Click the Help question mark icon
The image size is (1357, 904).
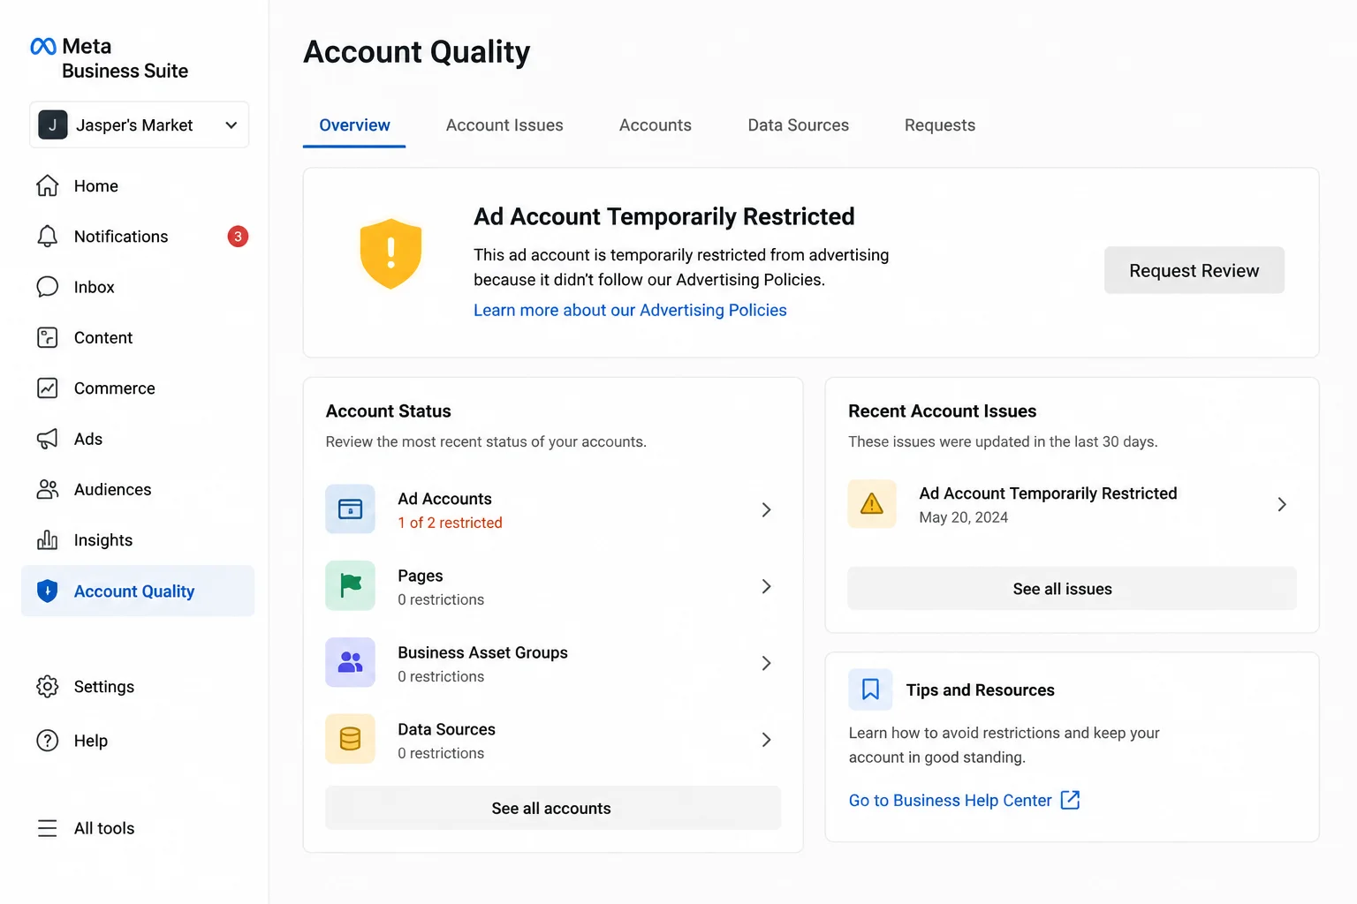pyautogui.click(x=48, y=740)
